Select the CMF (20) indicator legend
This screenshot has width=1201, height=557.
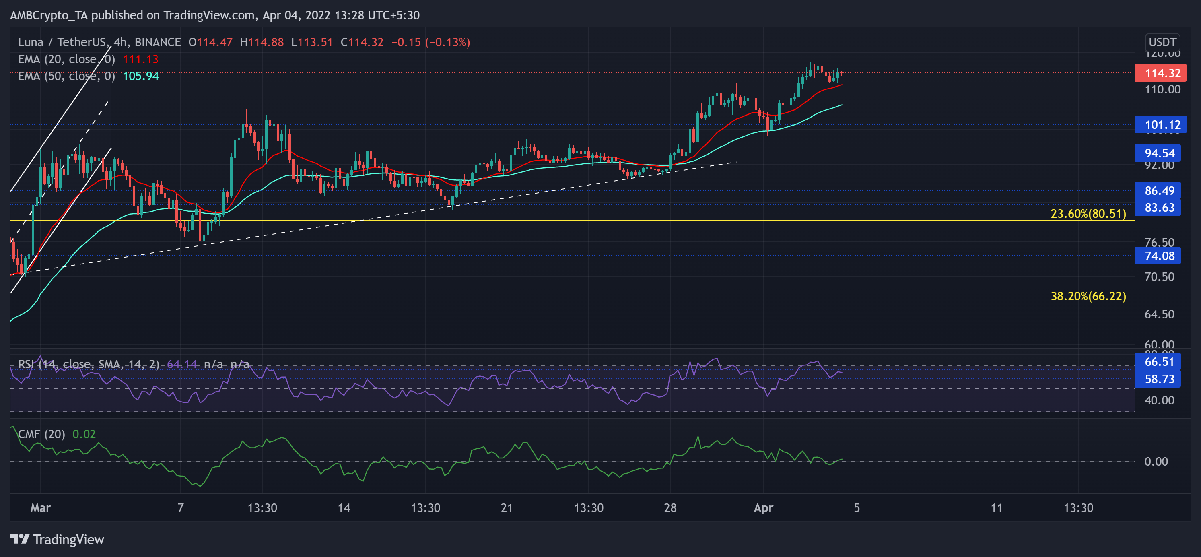41,434
